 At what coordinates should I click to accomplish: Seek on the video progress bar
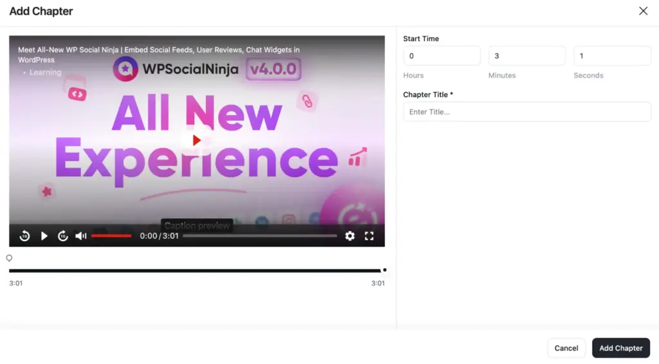(x=260, y=236)
